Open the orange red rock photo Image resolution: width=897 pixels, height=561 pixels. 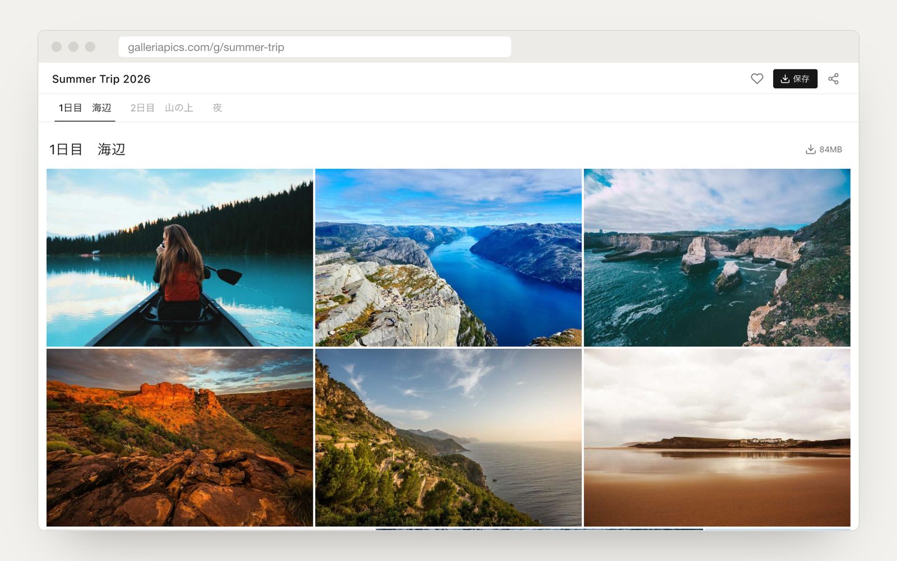click(x=179, y=438)
